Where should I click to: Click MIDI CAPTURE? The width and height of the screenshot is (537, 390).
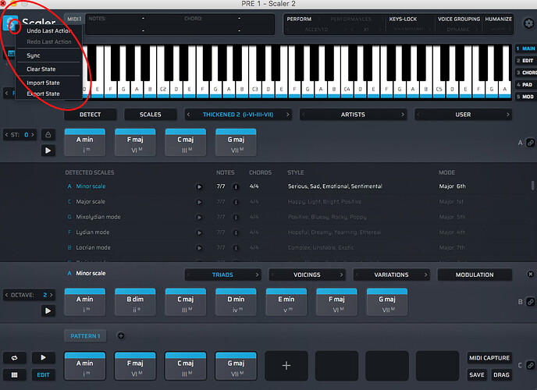[x=489, y=358]
